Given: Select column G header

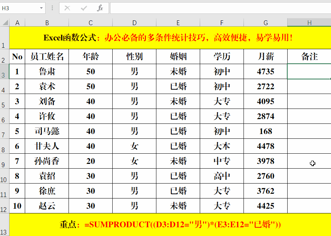Looking at the screenshot, I should coord(265,23).
